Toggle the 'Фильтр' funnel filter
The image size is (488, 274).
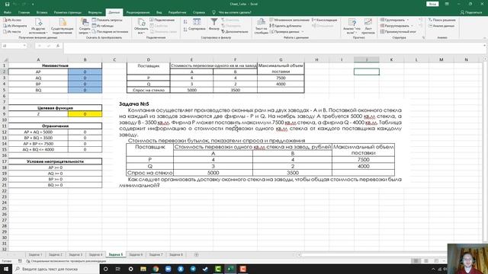[x=214, y=24]
